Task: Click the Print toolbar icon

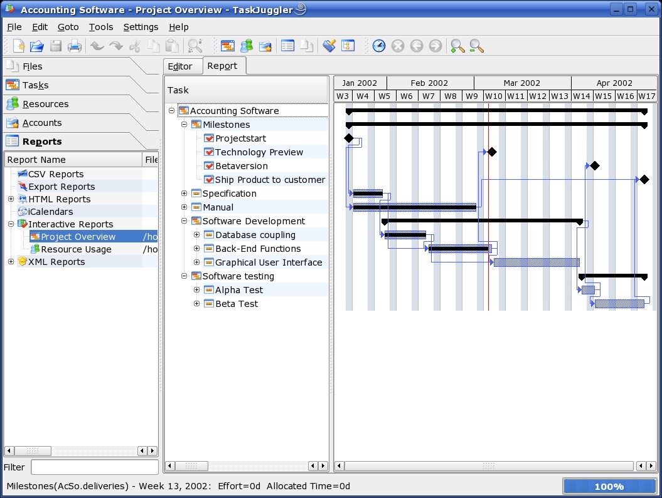Action: click(74, 46)
